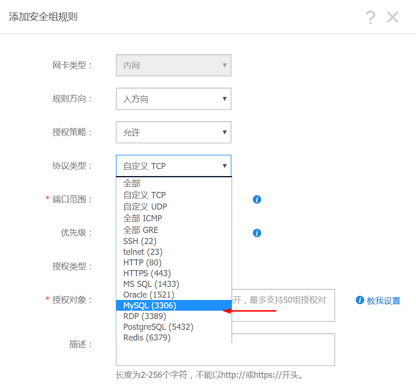
Task: Select telnet (23) option
Action: 174,252
